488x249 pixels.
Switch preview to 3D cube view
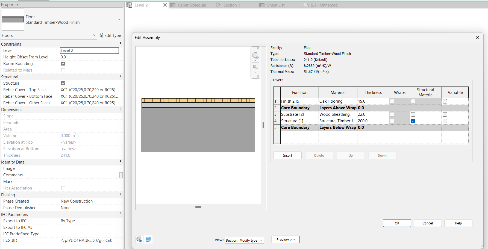[148, 239]
